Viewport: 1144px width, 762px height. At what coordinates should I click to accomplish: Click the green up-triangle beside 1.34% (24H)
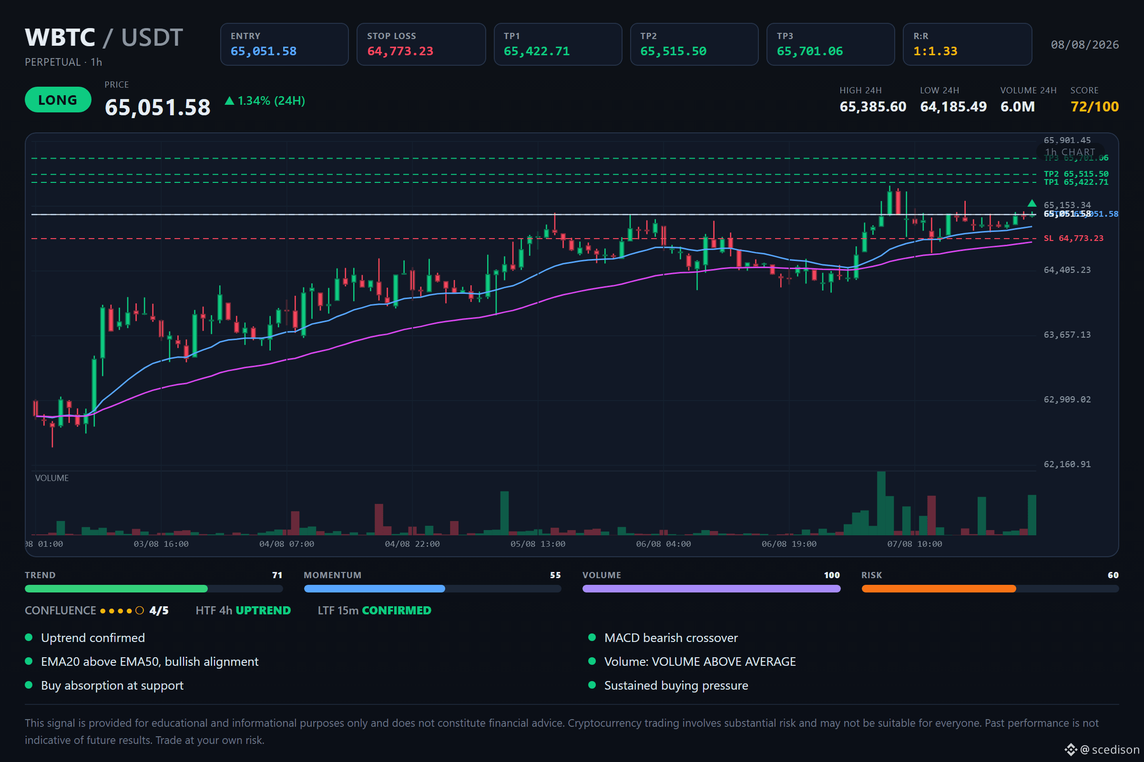(230, 100)
